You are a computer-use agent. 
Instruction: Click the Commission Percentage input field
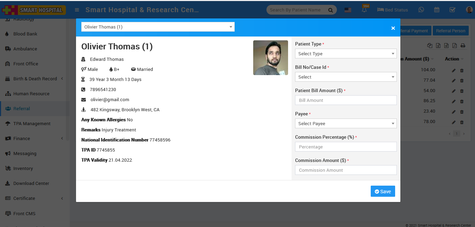tap(346, 147)
